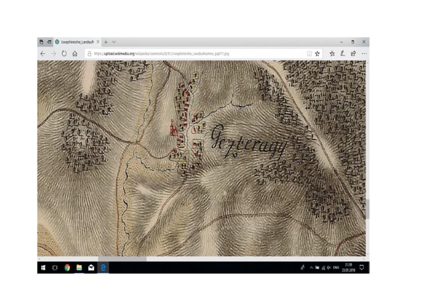Viewport: 436px width, 308px height.
Task: Open Mail app from taskbar
Action: click(x=91, y=268)
